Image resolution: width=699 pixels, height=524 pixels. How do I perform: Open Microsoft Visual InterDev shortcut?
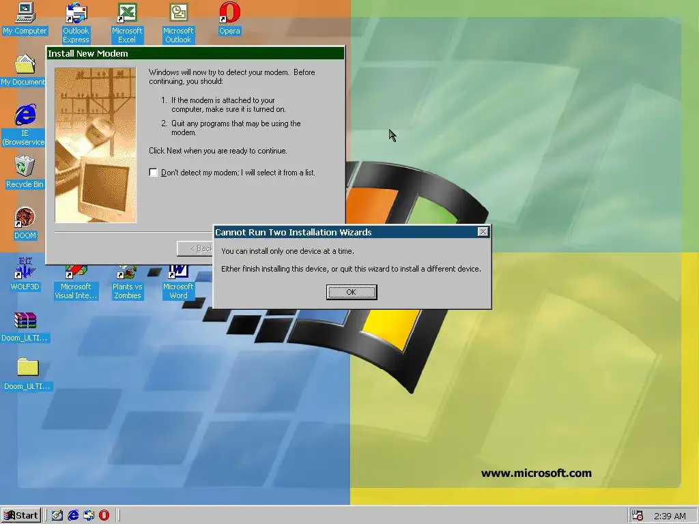(76, 282)
